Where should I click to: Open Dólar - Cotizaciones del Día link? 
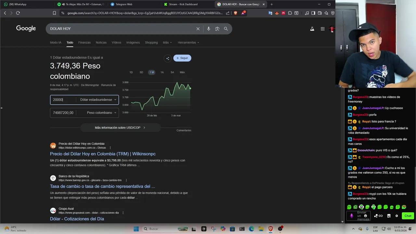77,219
